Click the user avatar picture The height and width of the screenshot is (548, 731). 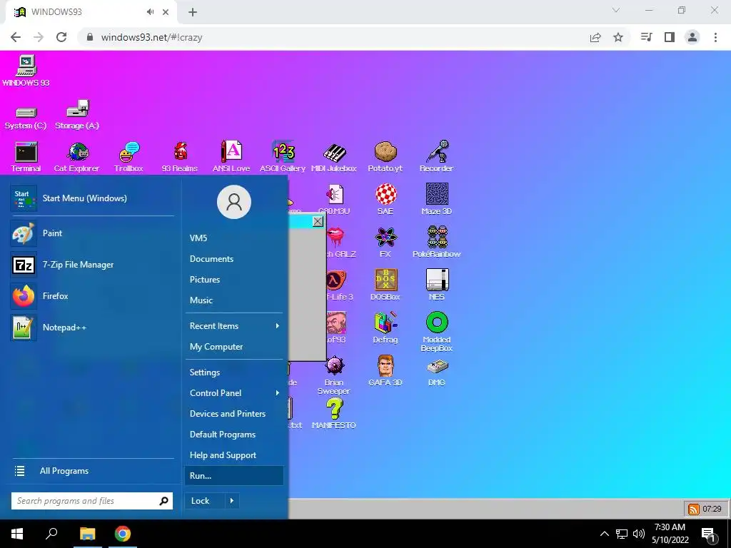[x=234, y=202]
